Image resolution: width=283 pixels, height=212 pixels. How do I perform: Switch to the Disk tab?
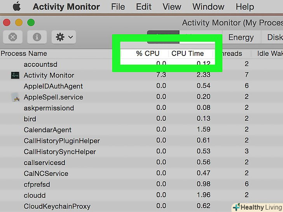[x=274, y=37]
